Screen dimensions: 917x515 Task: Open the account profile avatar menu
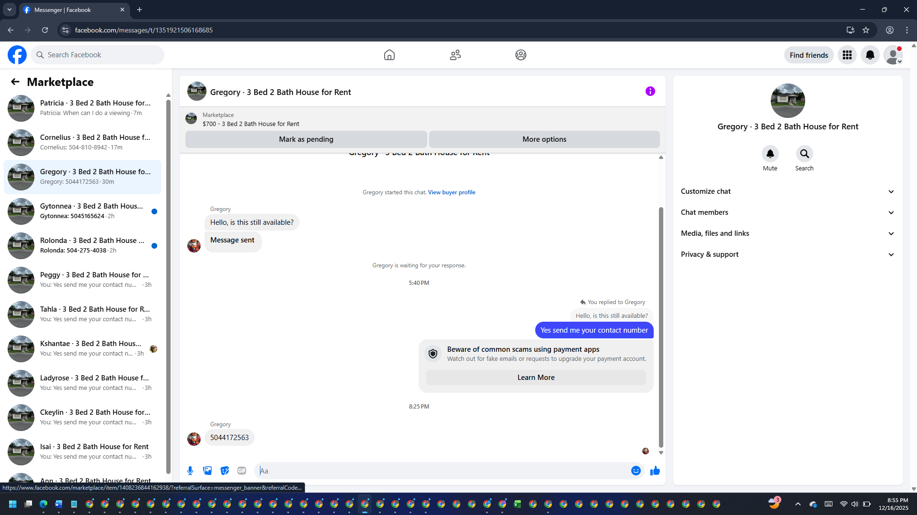pos(893,55)
